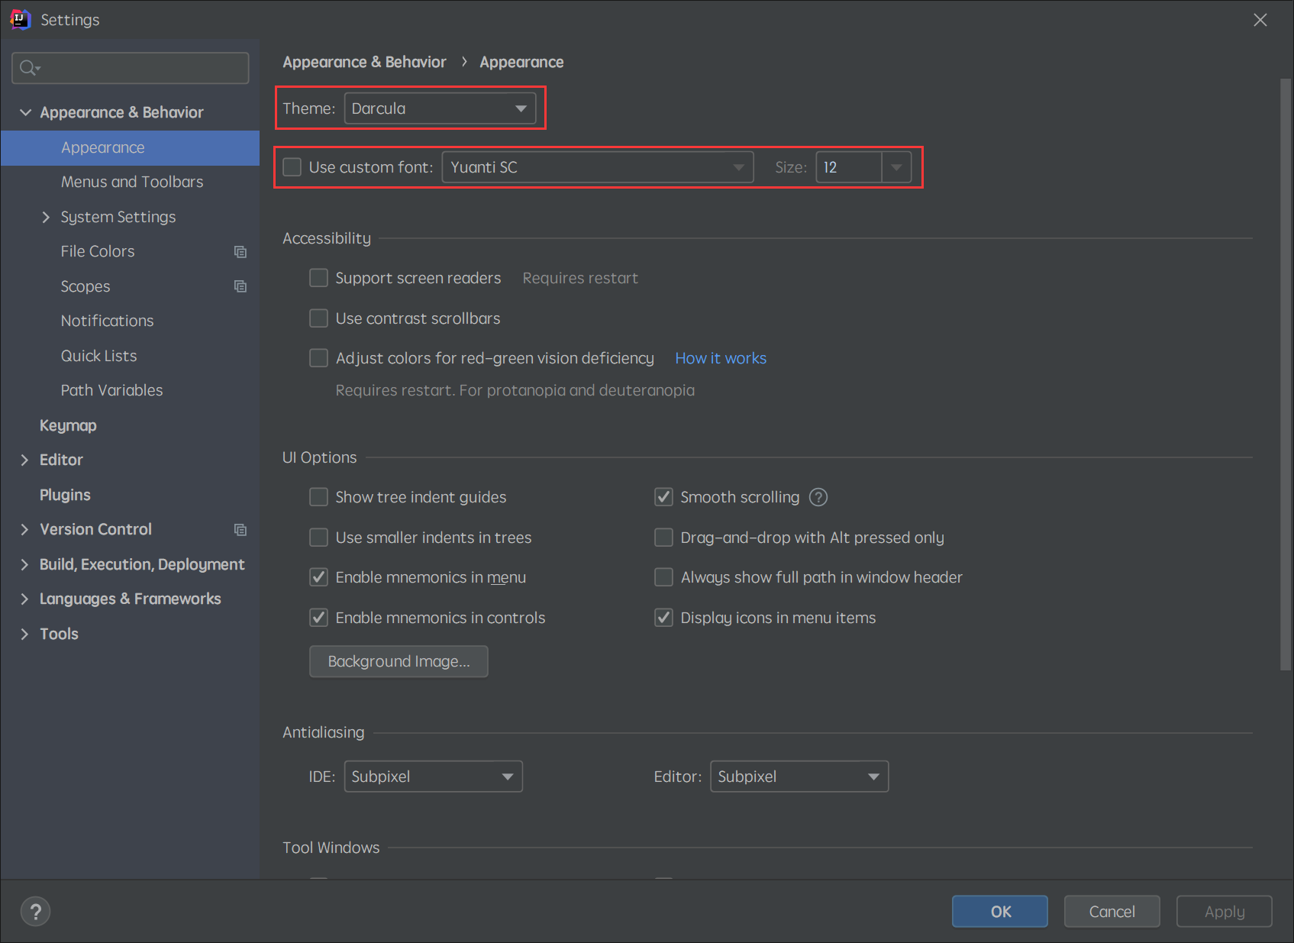
Task: Collapse the Appearance & Behavior tree node
Action: [25, 112]
